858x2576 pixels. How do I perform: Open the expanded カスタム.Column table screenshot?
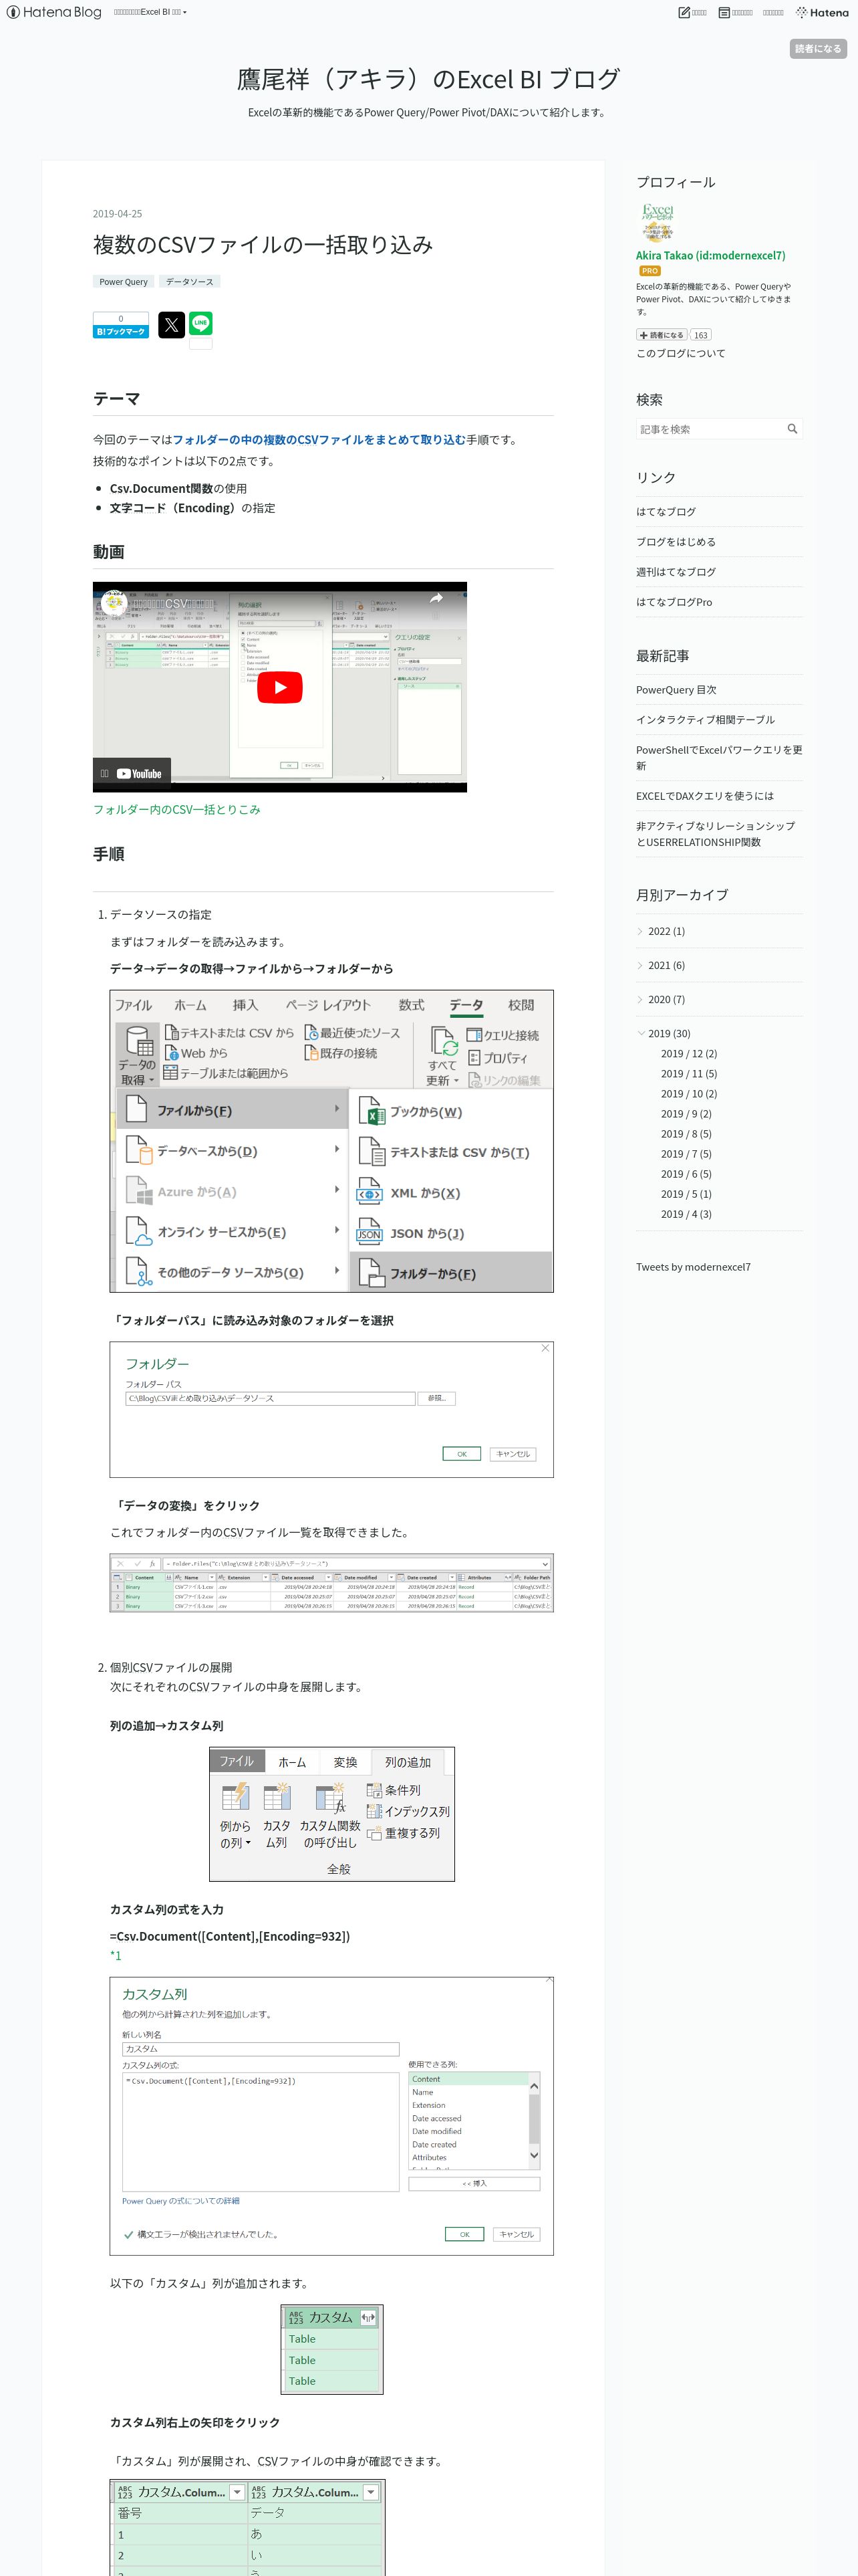point(247,2527)
